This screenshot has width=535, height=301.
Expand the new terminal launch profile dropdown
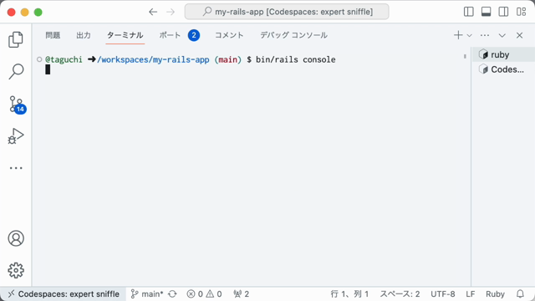point(470,35)
